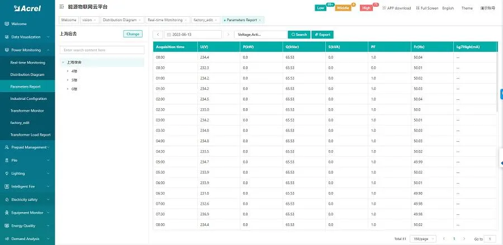The height and width of the screenshot is (245, 503).
Task: Click the previous day arrow button
Action: point(158,35)
